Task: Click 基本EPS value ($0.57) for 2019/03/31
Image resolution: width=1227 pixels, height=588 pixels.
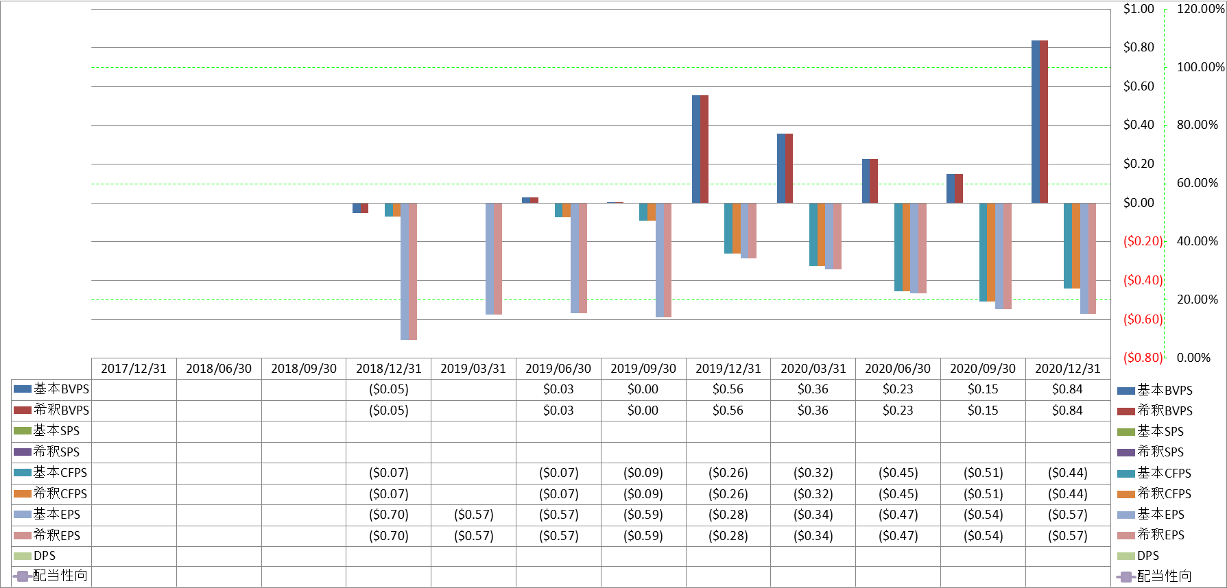Action: pos(473,514)
